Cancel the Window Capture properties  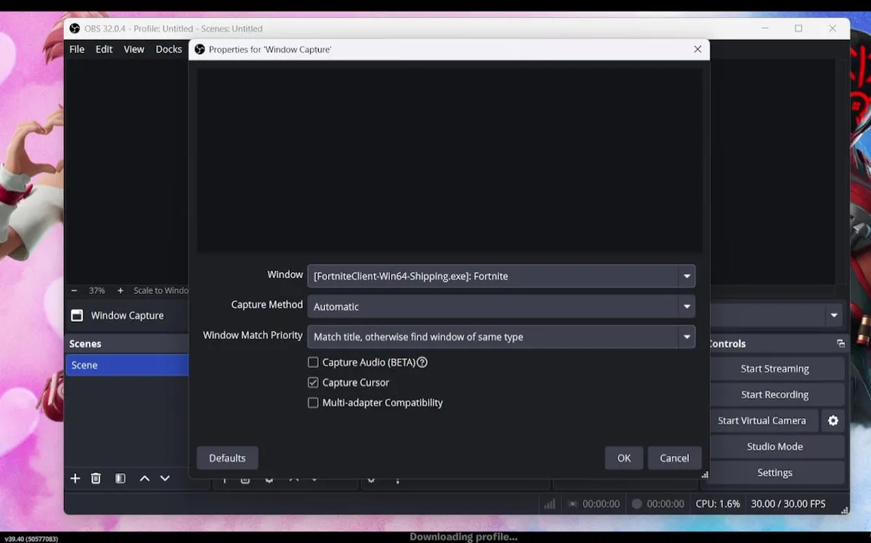pyautogui.click(x=674, y=458)
